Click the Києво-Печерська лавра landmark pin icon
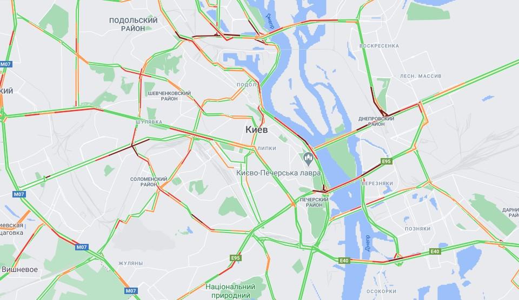The image size is (519, 300). tap(308, 159)
